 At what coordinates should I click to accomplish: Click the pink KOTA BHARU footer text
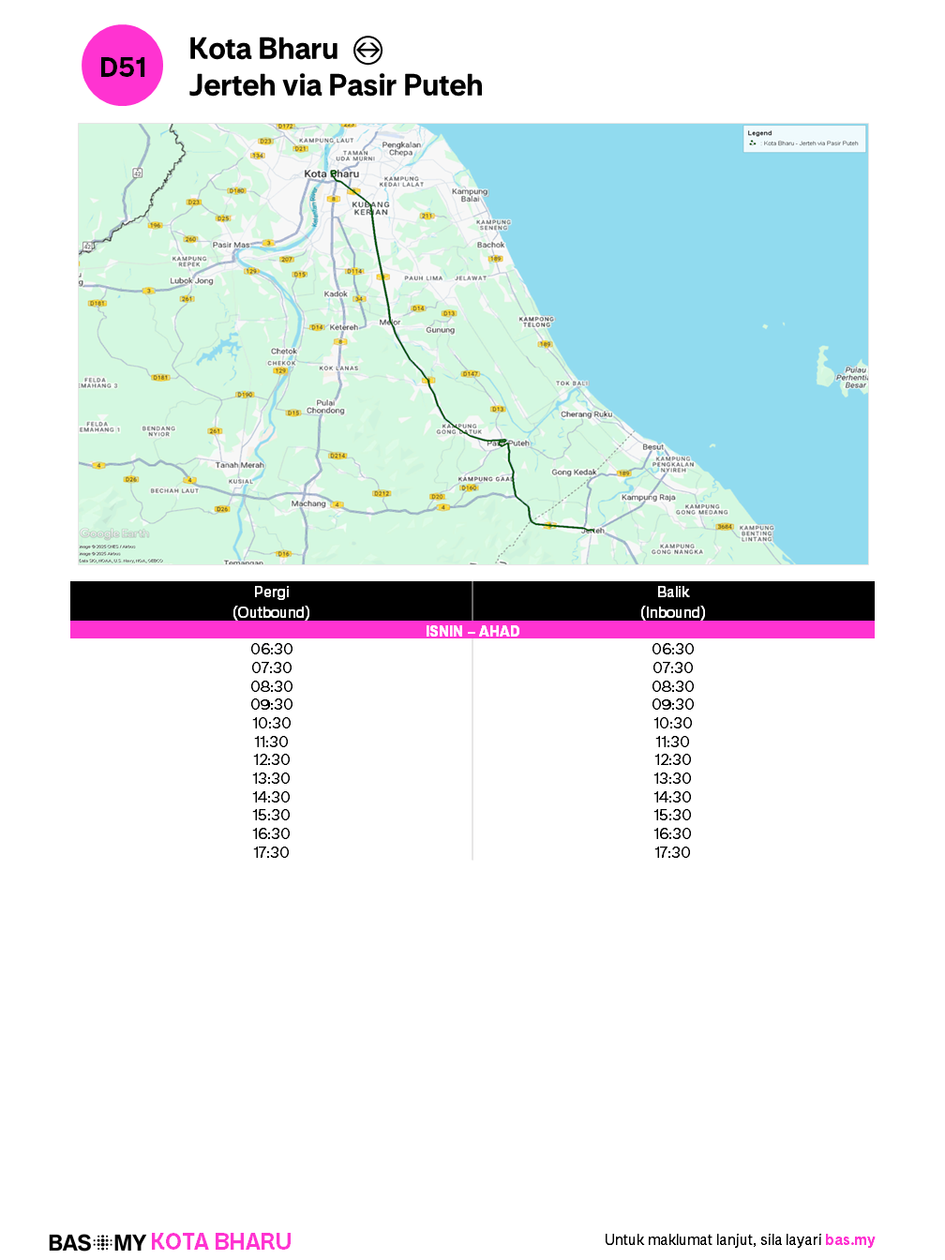(x=221, y=1242)
